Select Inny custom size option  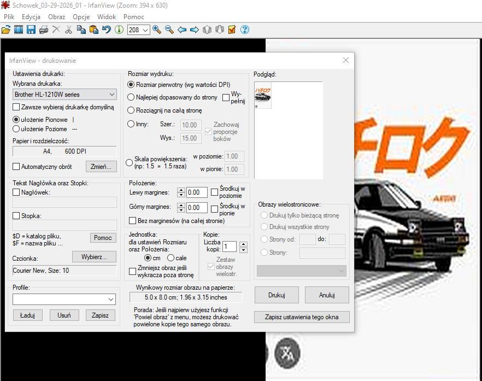click(x=131, y=124)
